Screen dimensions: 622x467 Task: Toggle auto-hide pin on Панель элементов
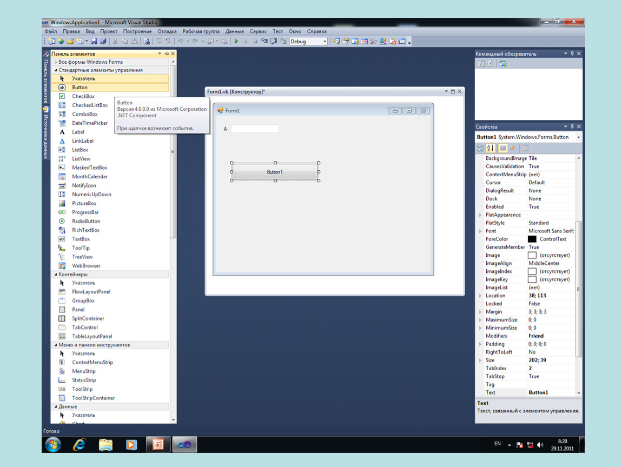coord(166,54)
